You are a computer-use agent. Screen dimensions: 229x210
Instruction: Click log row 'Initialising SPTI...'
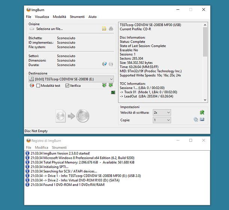tap(50, 167)
